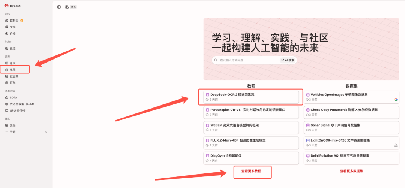Expand the 开源 chevron dropdown
The width and height of the screenshot is (405, 188).
click(x=46, y=132)
